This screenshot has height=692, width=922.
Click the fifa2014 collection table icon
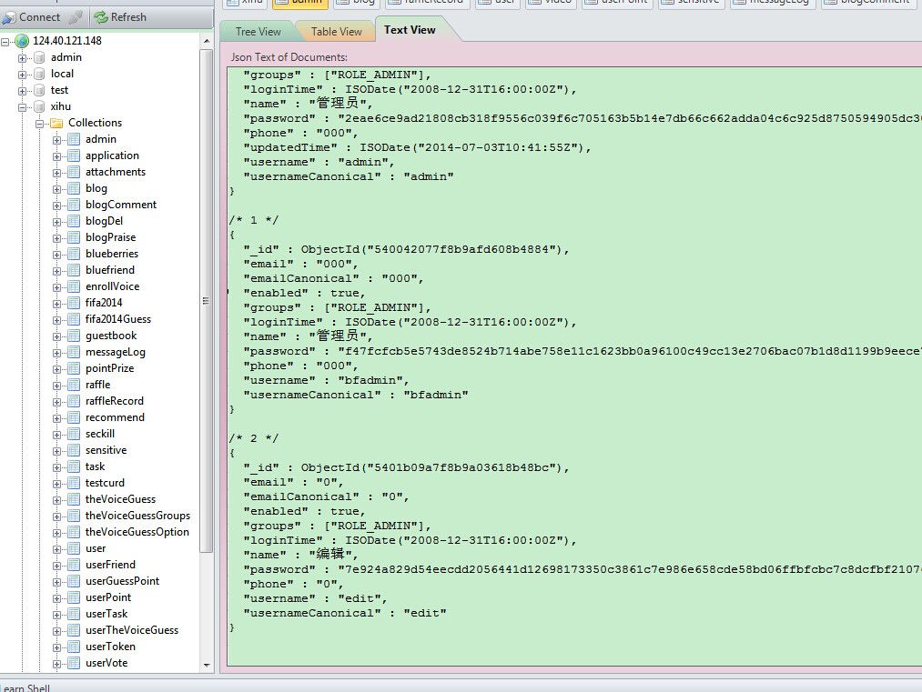[x=74, y=303]
